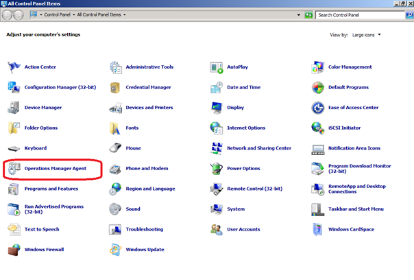Screen dimensions: 414x280
Task: Open the Internet Options globe icon
Action: (x=217, y=128)
